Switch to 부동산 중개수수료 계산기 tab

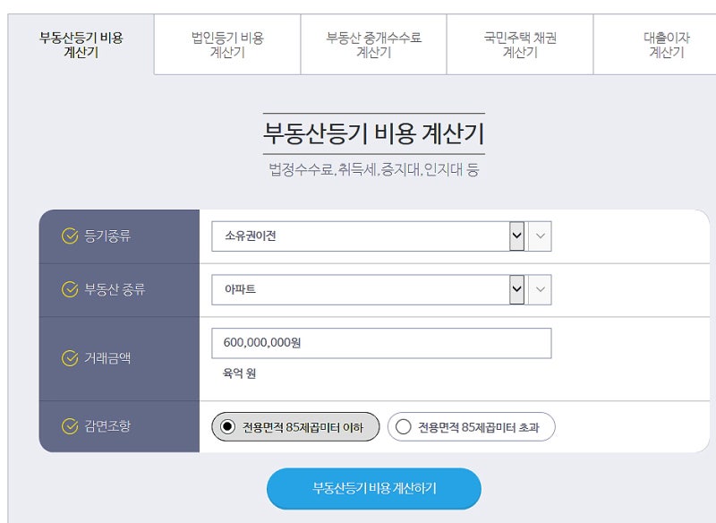point(373,44)
